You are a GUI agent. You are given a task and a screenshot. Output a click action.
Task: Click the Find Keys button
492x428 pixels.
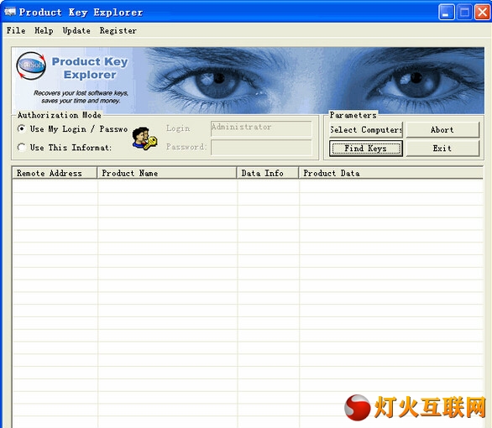click(366, 149)
